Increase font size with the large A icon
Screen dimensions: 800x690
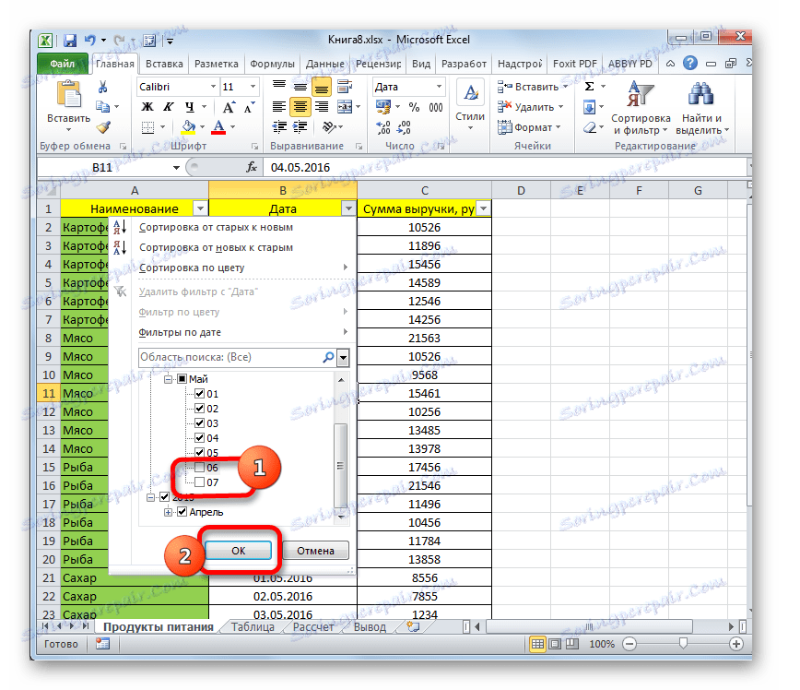[x=229, y=107]
